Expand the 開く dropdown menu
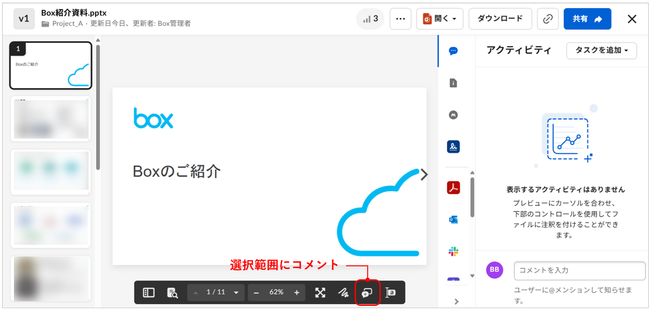The height and width of the screenshot is (309, 650). click(x=440, y=19)
